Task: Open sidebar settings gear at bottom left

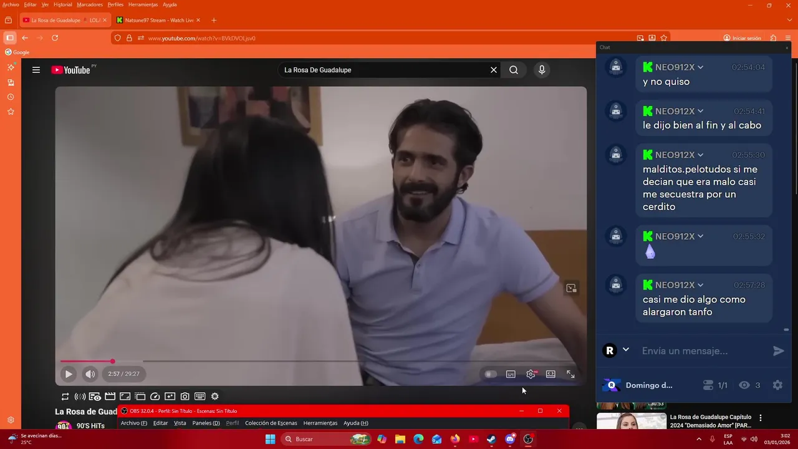Action: tap(11, 420)
